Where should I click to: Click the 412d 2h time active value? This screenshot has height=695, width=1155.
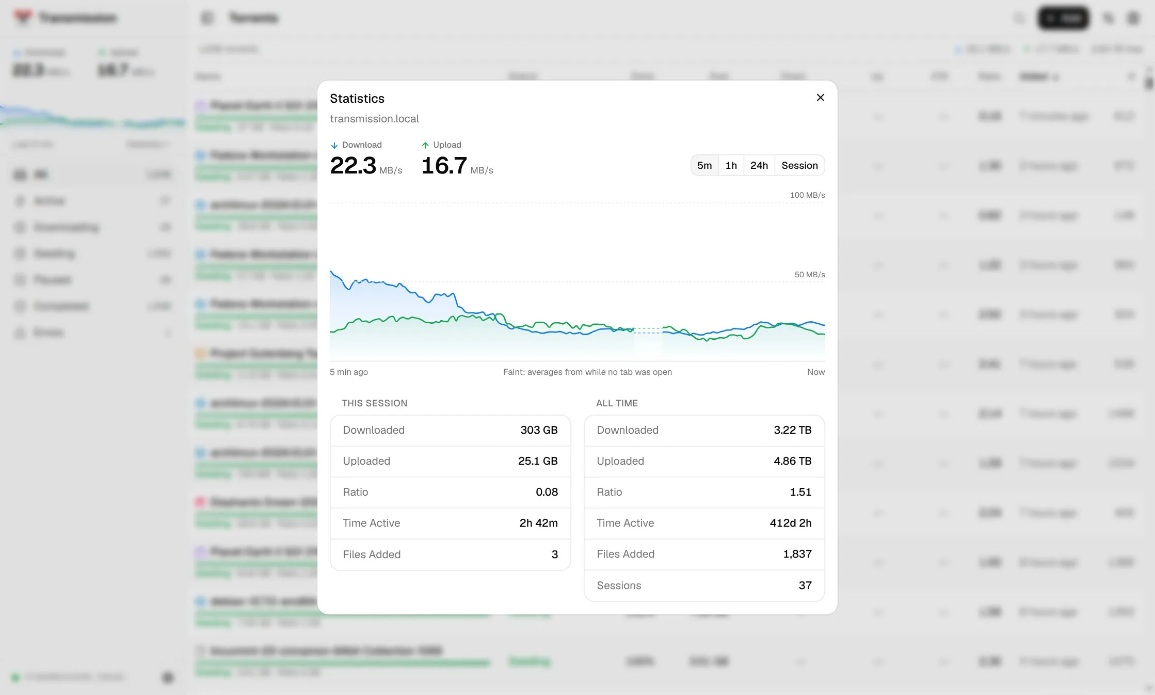pos(791,523)
